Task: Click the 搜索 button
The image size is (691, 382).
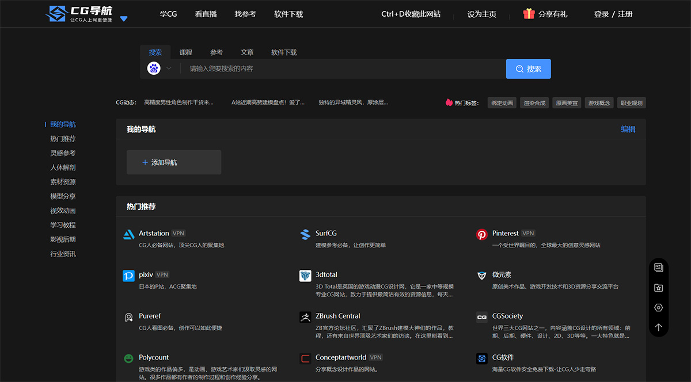Action: pyautogui.click(x=528, y=68)
